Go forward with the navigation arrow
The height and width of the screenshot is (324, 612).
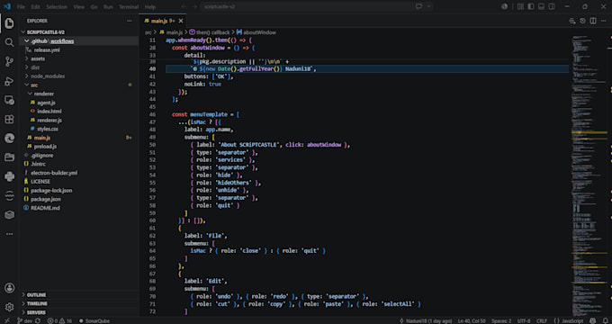194,6
